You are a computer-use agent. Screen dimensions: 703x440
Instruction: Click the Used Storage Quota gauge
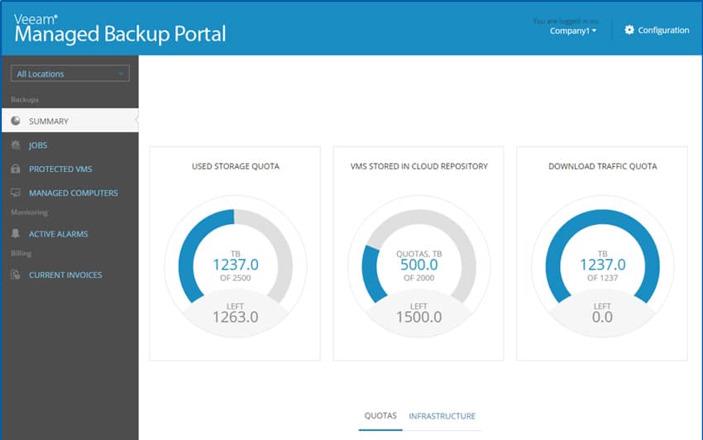pos(236,266)
